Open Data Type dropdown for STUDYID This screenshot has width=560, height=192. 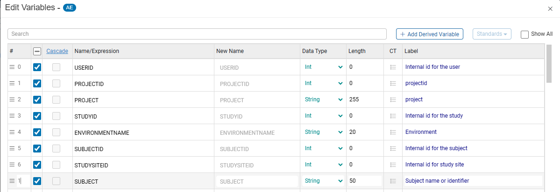tap(323, 116)
